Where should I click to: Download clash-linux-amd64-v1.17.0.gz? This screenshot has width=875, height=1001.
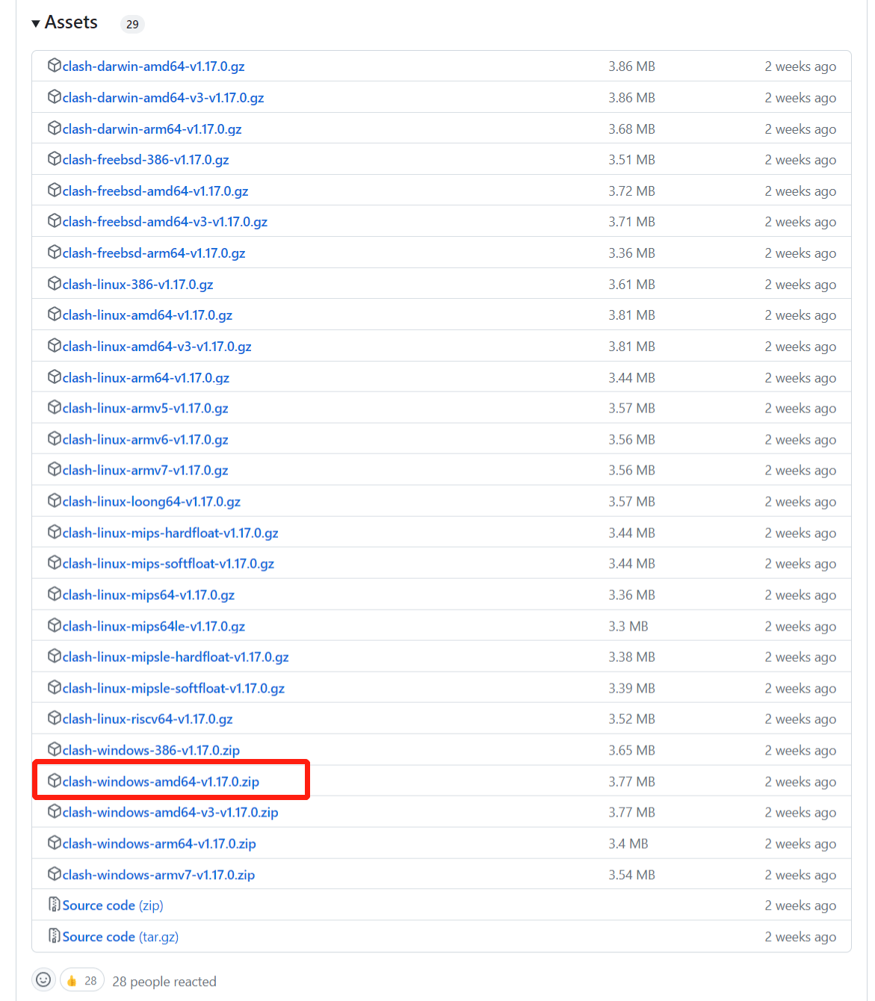[147, 315]
